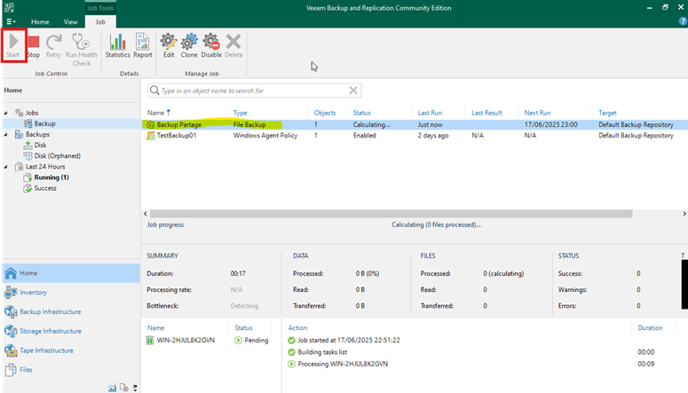Open Backup Infrastructure view
The image size is (688, 393).
tap(50, 311)
